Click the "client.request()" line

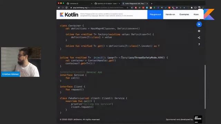[82, 107]
